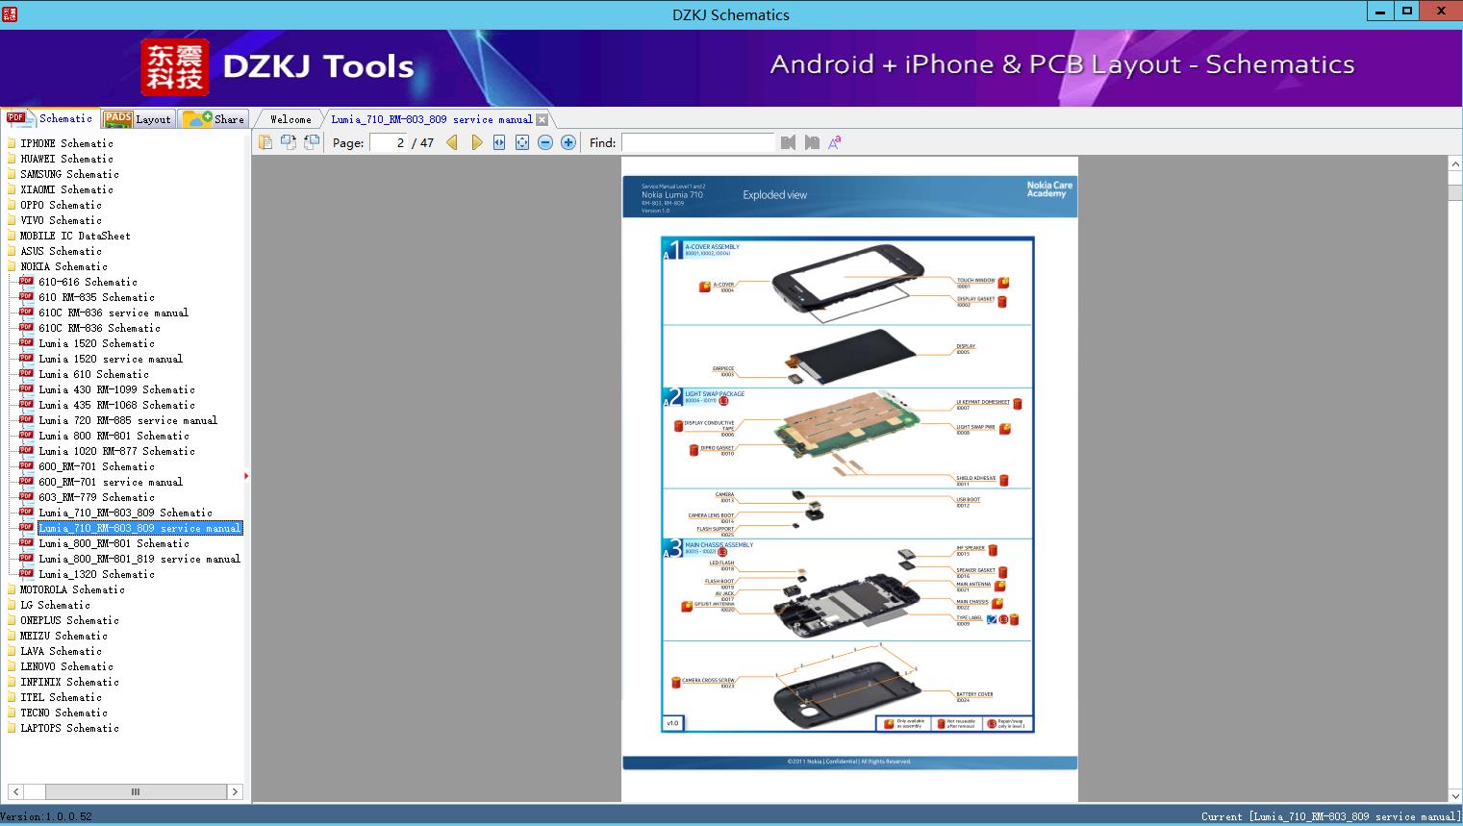Image resolution: width=1463 pixels, height=826 pixels.
Task: Open the ITEL Schematic folder
Action: (61, 697)
